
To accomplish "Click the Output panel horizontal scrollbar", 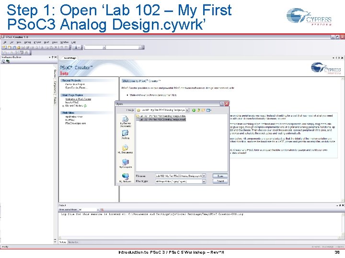I will point(200,237).
